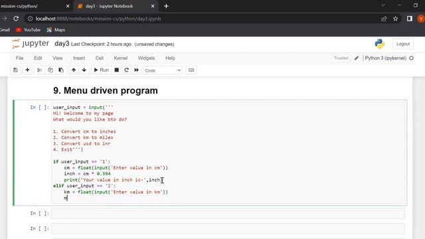Screen dimensions: 425x239
Task: Open the File menu
Action: [19, 58]
